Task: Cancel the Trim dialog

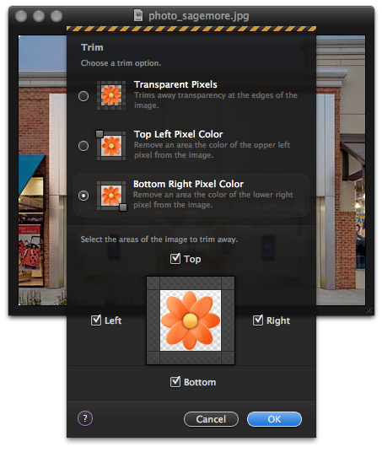Action: coord(211,419)
